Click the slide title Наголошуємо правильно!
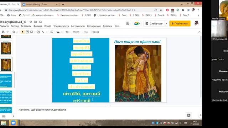 click(137, 42)
